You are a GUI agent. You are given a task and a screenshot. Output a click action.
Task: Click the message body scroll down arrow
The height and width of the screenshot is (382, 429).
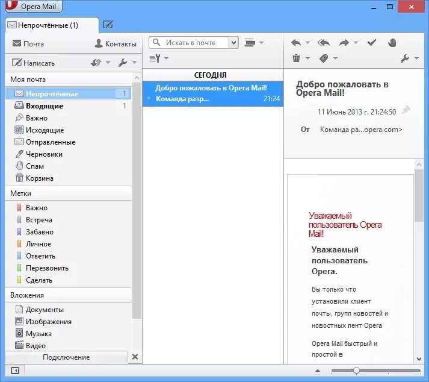point(419,359)
